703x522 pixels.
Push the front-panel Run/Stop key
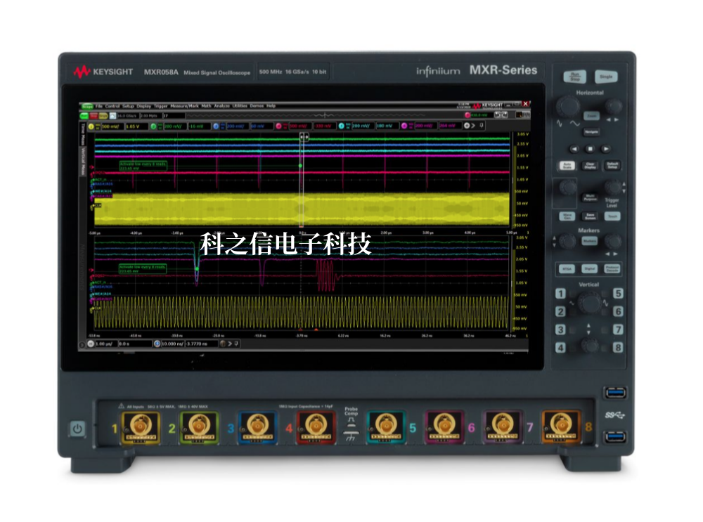point(574,76)
